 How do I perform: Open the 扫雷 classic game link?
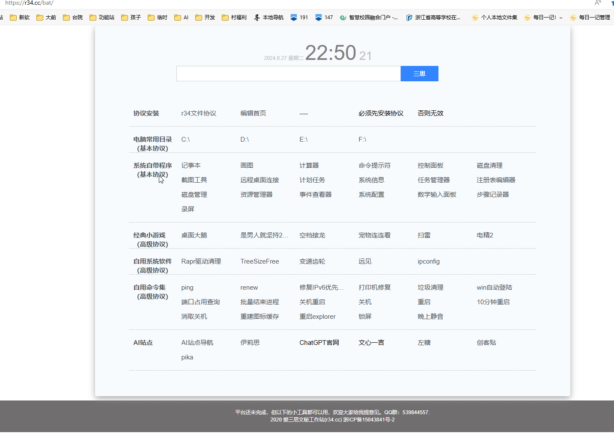(x=424, y=235)
